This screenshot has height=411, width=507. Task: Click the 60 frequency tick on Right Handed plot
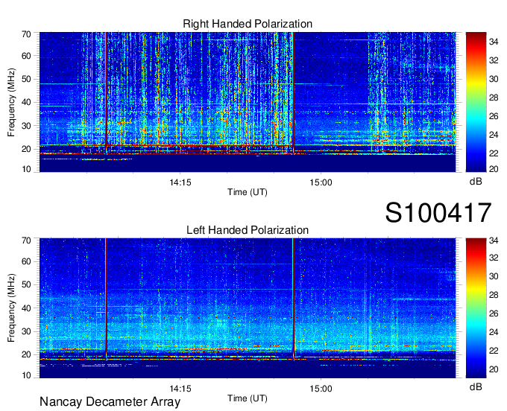point(26,56)
